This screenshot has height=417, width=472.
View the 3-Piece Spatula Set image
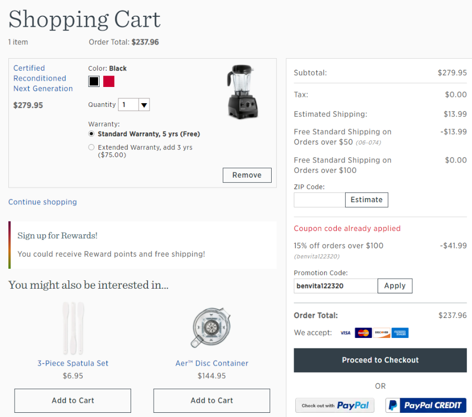[x=73, y=328]
